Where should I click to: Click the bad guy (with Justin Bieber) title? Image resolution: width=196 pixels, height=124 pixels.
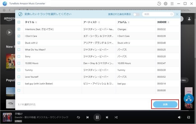click(x=39, y=84)
